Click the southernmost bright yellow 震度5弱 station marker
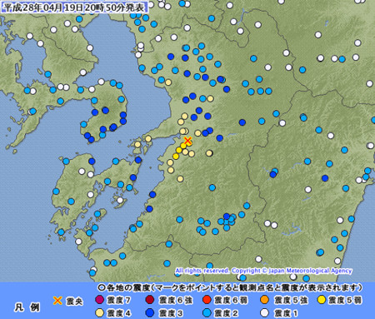 [176, 157]
